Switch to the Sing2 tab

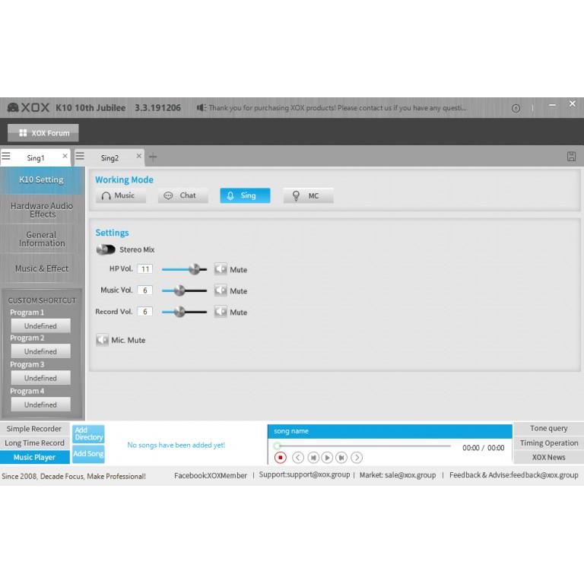coord(109,158)
